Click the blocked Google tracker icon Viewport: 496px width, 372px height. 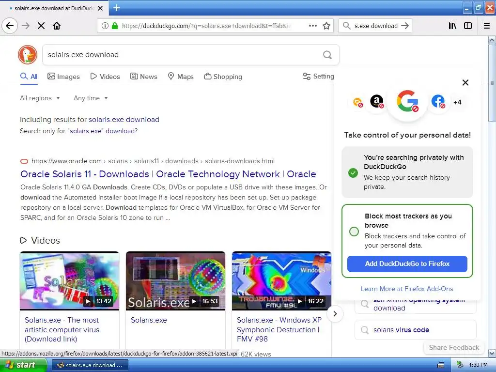(x=407, y=101)
